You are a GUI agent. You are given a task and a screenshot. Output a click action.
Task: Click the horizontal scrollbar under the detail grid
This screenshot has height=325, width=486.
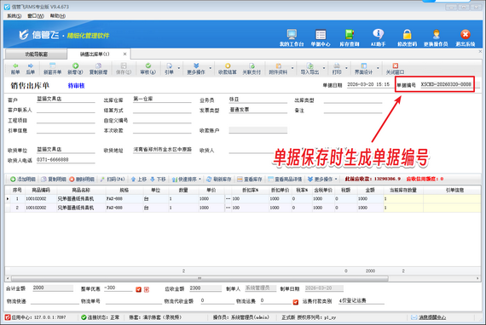200,278
